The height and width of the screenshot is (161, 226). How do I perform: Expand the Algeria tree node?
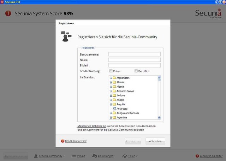(x=111, y=87)
